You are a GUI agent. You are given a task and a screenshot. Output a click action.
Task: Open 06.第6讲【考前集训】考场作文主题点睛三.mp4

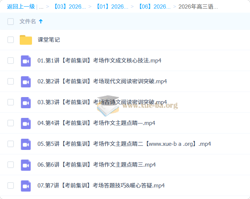pos(97,165)
